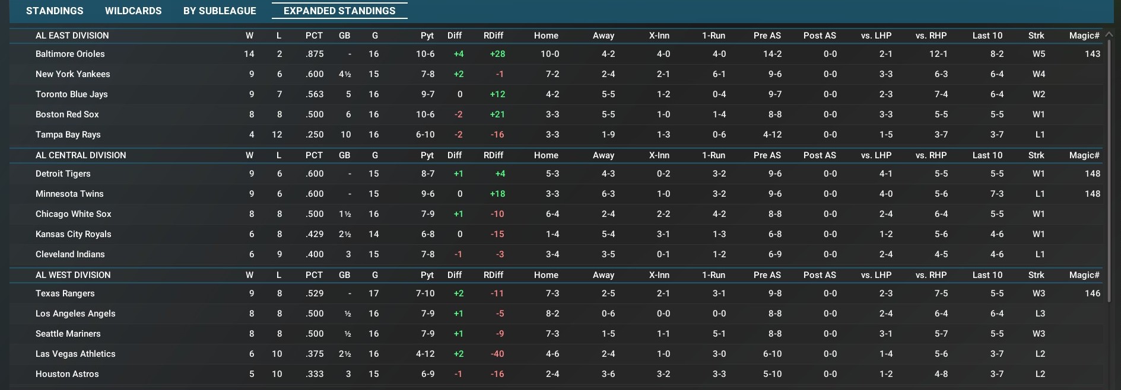
Task: Sort AL East by PCT column header
Action: click(x=314, y=36)
